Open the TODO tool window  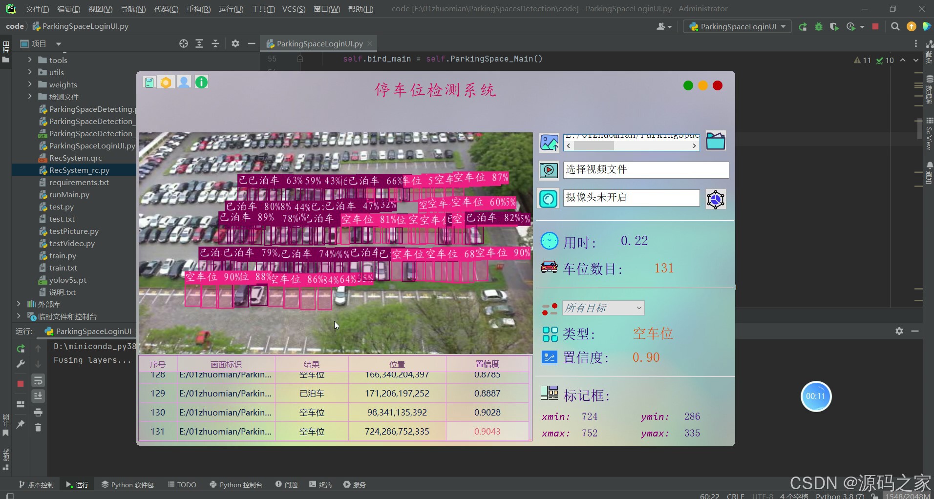182,484
